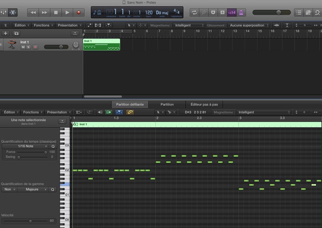Open Piano Roll Fonctions menu
Image resolution: width=322 pixels, height=228 pixels.
click(x=33, y=112)
